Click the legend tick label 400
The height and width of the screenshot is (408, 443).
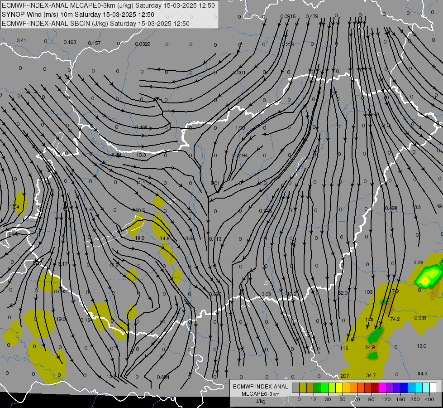click(x=429, y=399)
